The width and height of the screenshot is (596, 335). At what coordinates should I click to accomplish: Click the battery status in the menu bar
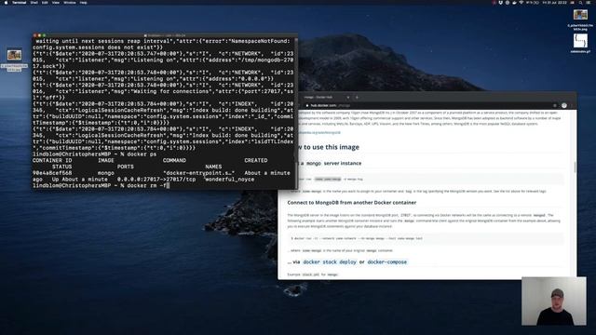(532, 2)
